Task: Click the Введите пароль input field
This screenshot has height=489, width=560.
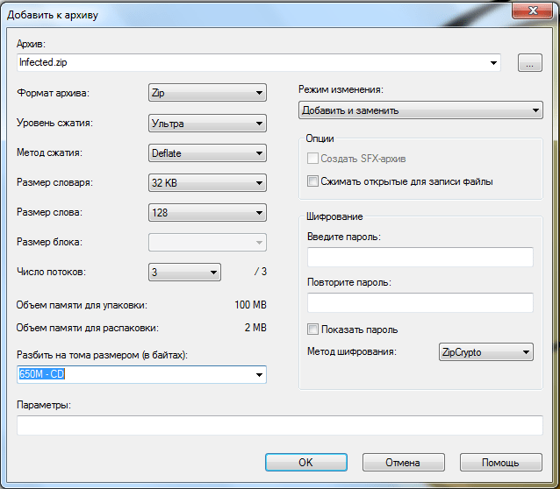Action: (420, 257)
